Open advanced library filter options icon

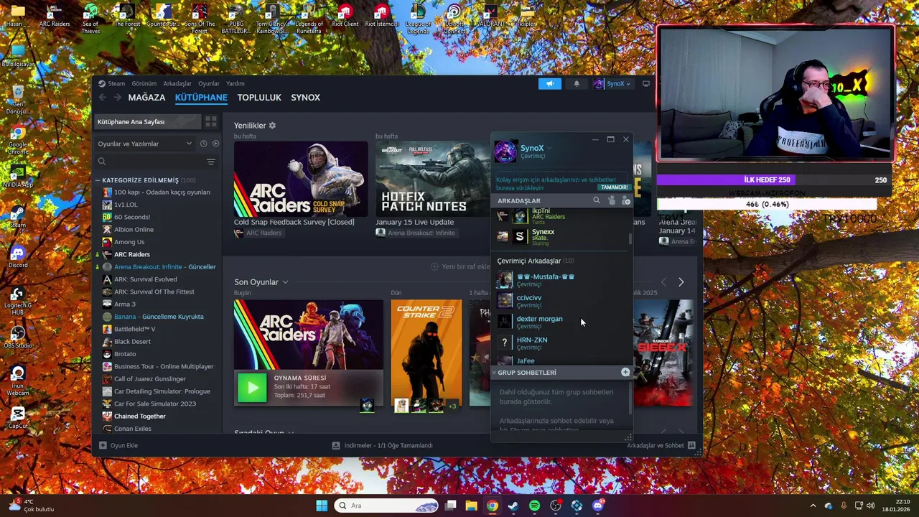tap(210, 162)
